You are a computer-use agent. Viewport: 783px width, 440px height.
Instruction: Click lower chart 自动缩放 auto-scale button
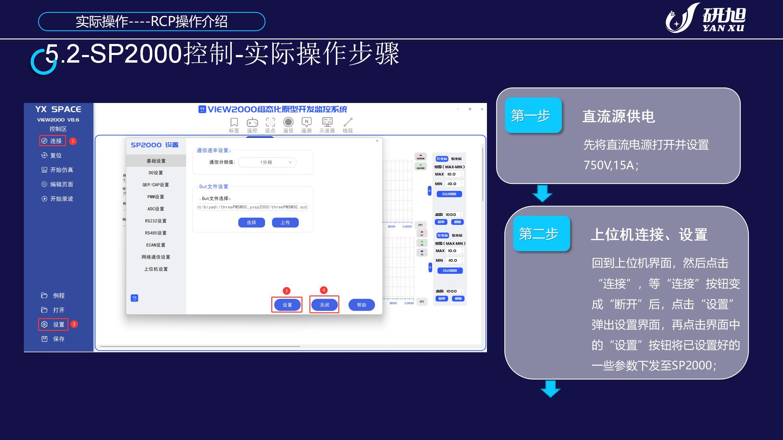(450, 271)
